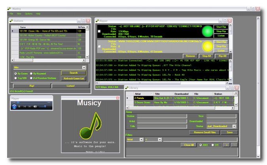Open the View menu

(x=19, y=13)
